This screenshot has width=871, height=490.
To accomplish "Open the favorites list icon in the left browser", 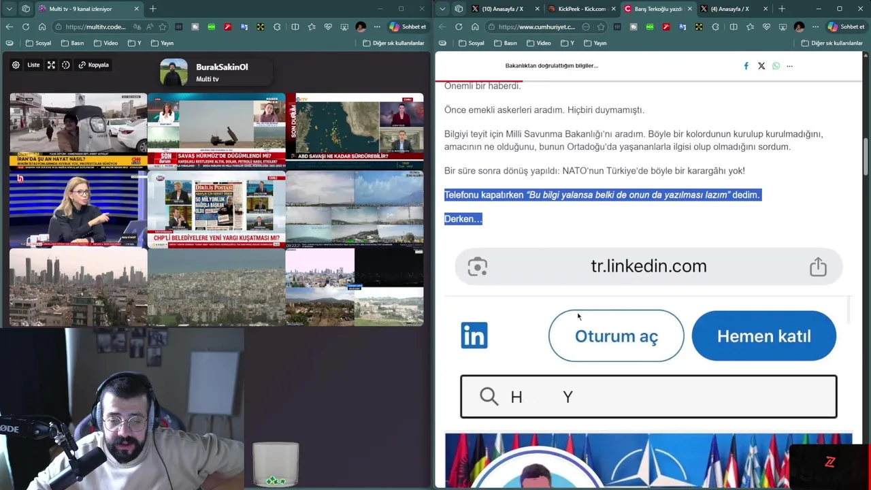I will [x=311, y=27].
